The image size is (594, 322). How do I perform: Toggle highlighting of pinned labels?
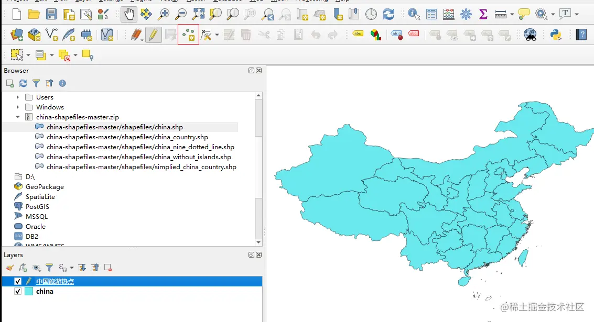pos(396,35)
